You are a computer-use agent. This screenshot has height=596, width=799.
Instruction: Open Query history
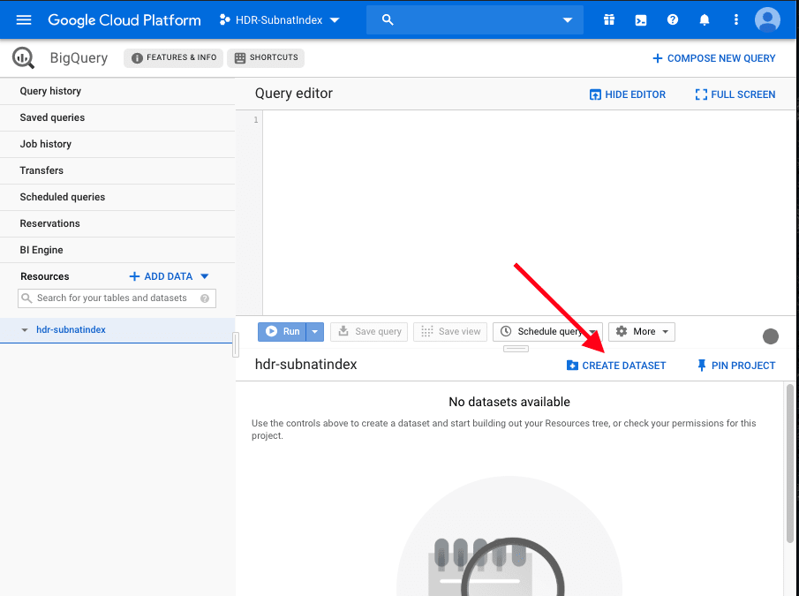(117, 91)
